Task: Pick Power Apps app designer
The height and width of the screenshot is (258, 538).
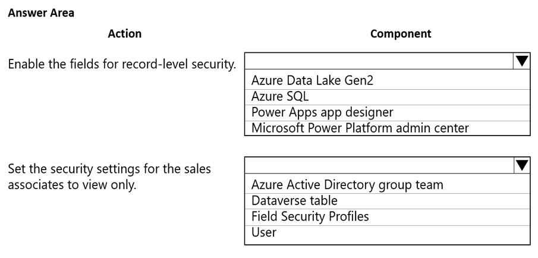Action: [322, 112]
